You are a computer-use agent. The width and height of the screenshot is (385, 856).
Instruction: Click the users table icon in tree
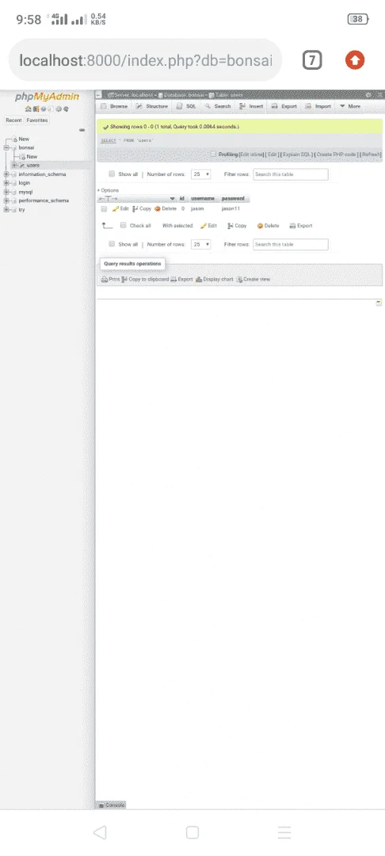coord(22,166)
